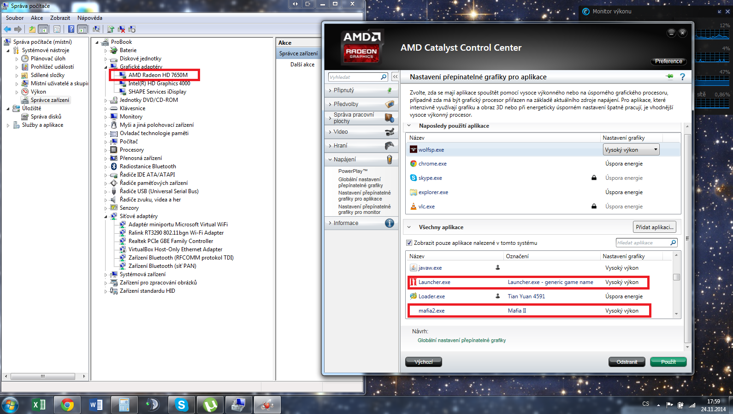The image size is (733, 414).
Task: Click the green pin icon beside the page title
Action: (x=669, y=77)
